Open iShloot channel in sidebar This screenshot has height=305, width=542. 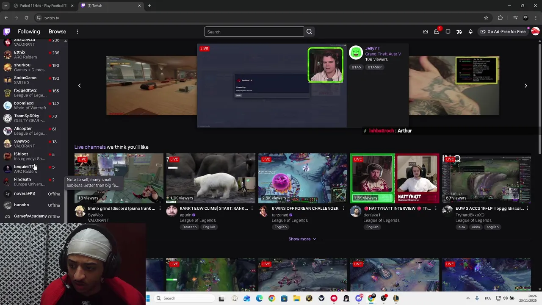(x=33, y=156)
